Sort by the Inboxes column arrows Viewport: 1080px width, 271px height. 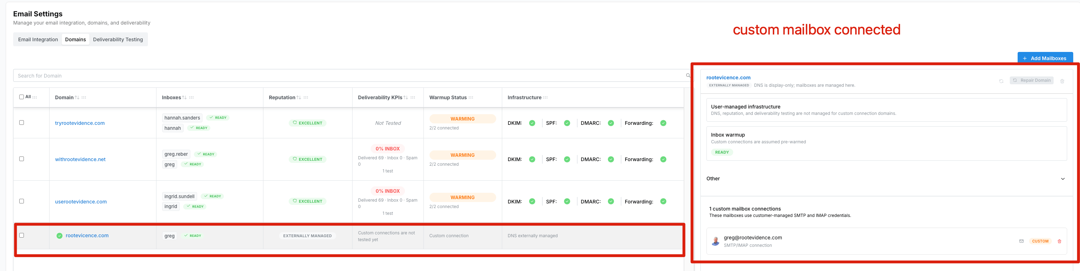pyautogui.click(x=185, y=97)
